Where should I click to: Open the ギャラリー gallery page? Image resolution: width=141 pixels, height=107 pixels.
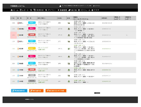[51, 10]
